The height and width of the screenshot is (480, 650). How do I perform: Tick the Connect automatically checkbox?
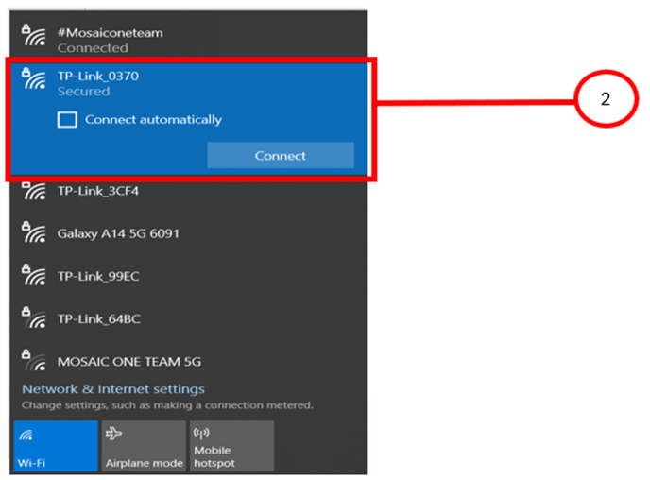[67, 120]
